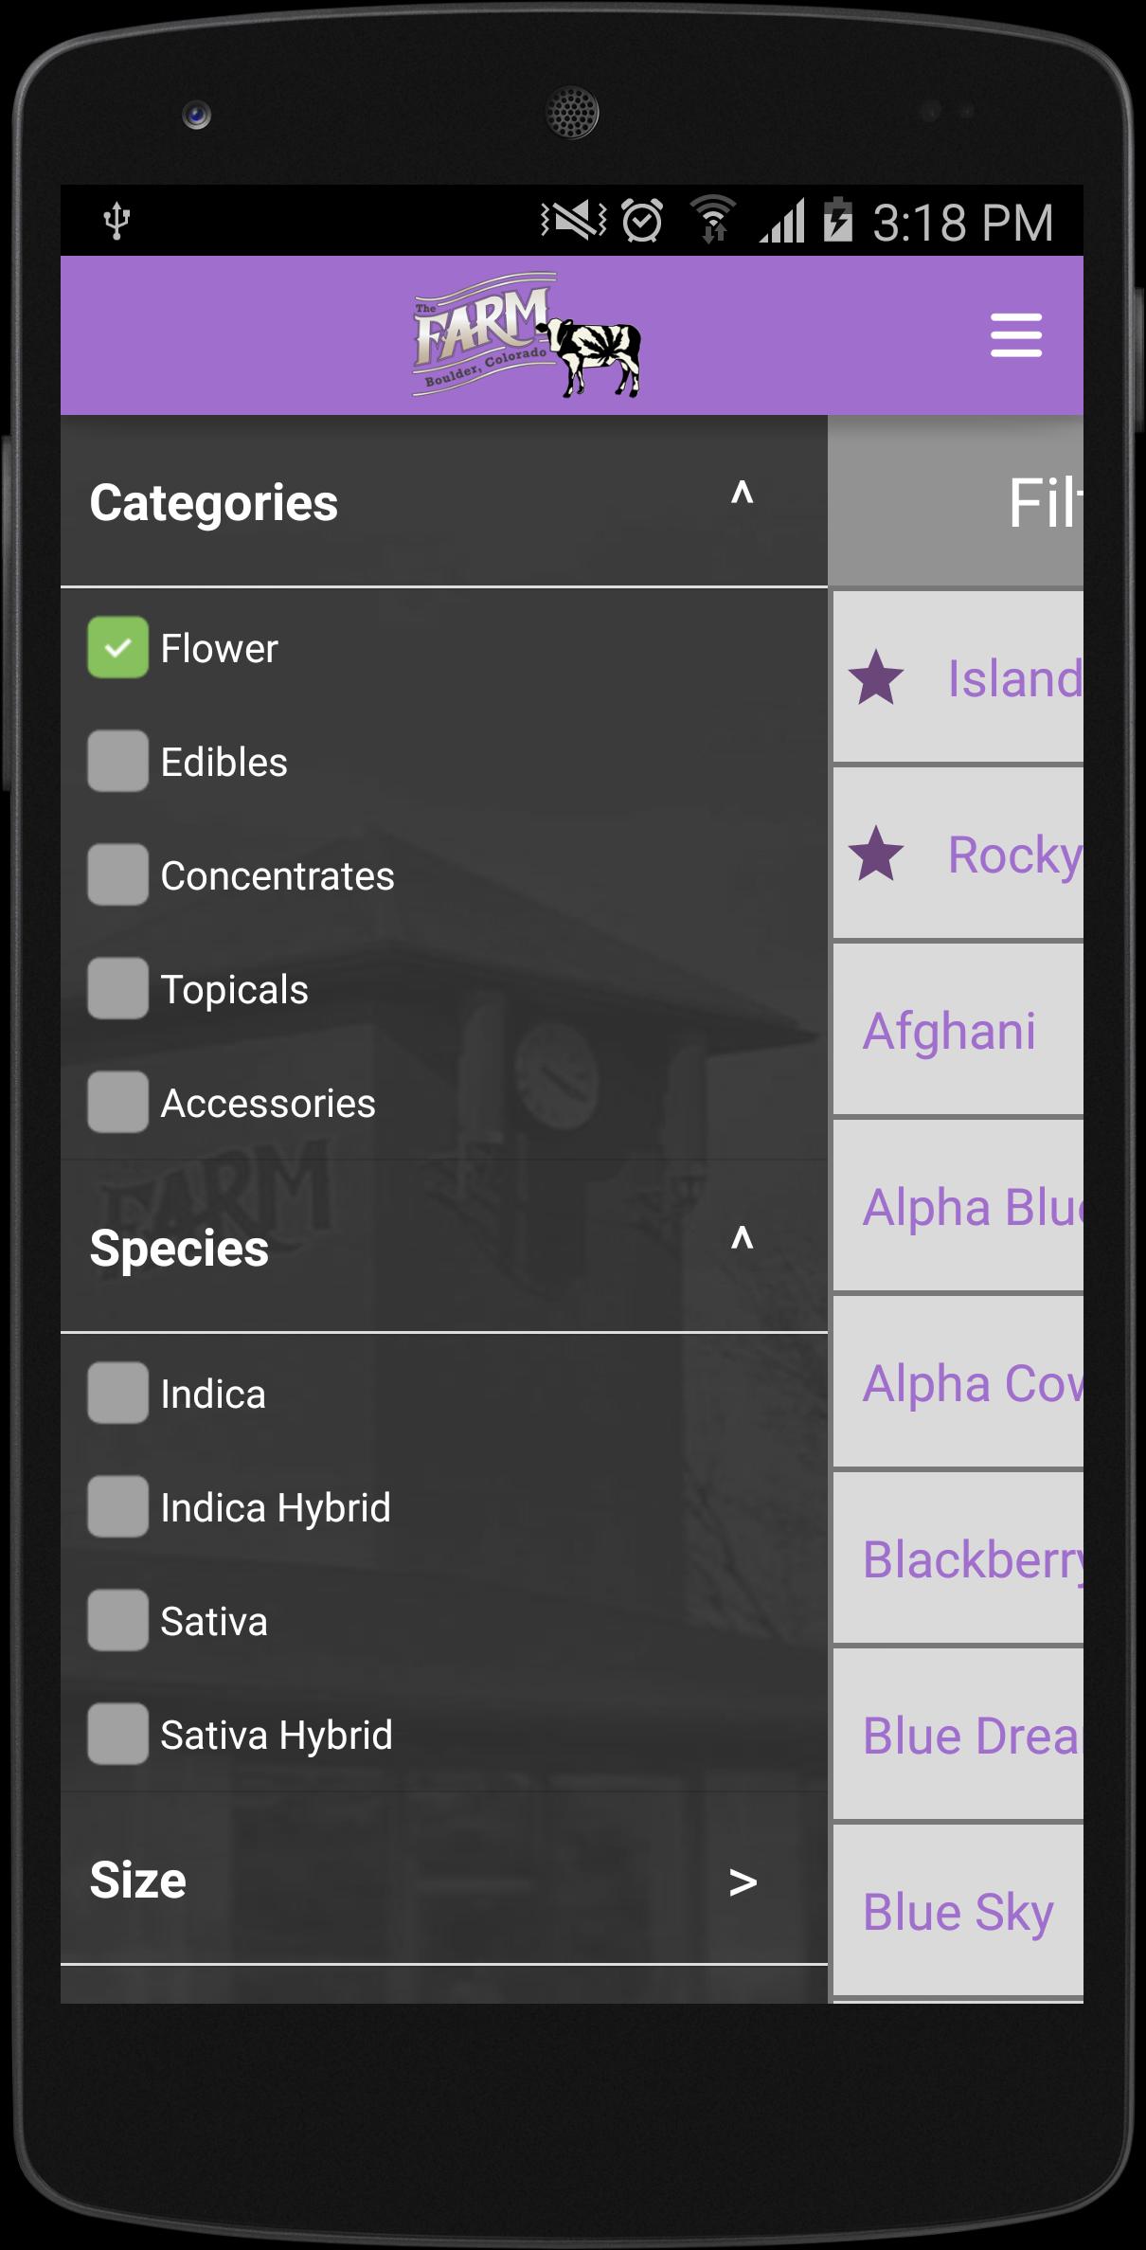
Task: Tap the USB connection status icon
Action: click(x=116, y=221)
